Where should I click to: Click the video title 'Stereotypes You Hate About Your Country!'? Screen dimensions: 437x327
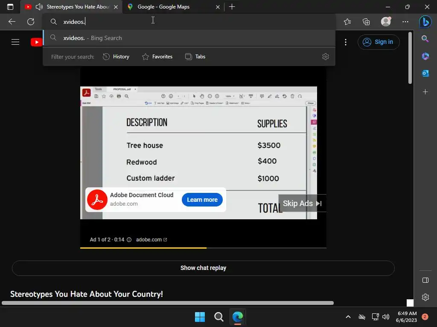86,294
